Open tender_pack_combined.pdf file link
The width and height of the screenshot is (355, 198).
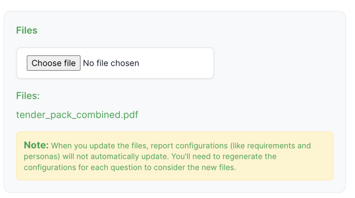(x=77, y=115)
